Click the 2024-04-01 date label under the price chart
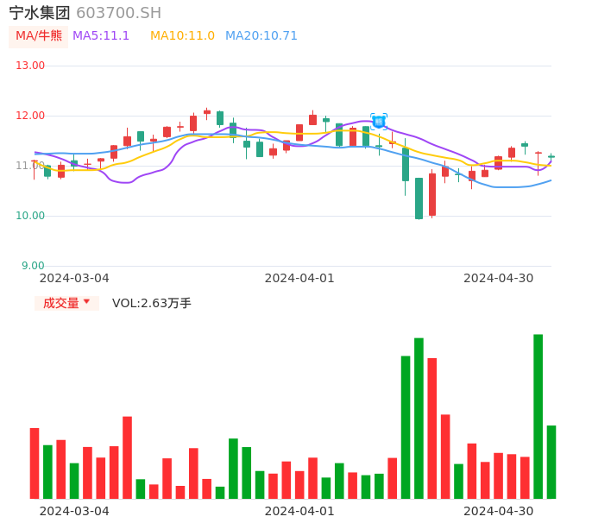Viewport: 592px width, 523px height. (299, 278)
